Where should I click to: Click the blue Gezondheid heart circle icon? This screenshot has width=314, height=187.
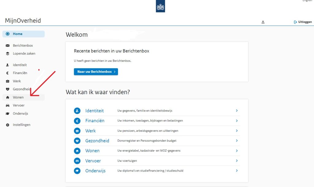pos(77,141)
